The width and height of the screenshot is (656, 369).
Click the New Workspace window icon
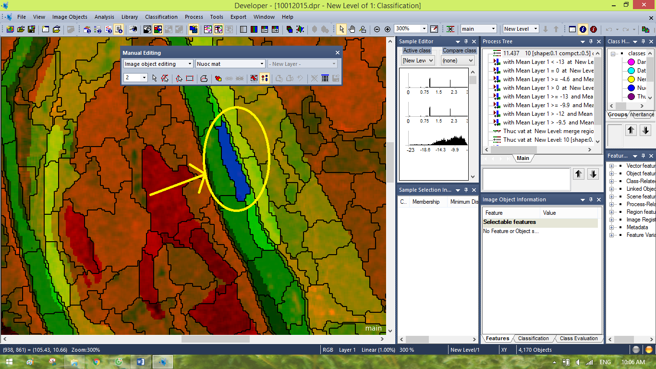[45, 29]
